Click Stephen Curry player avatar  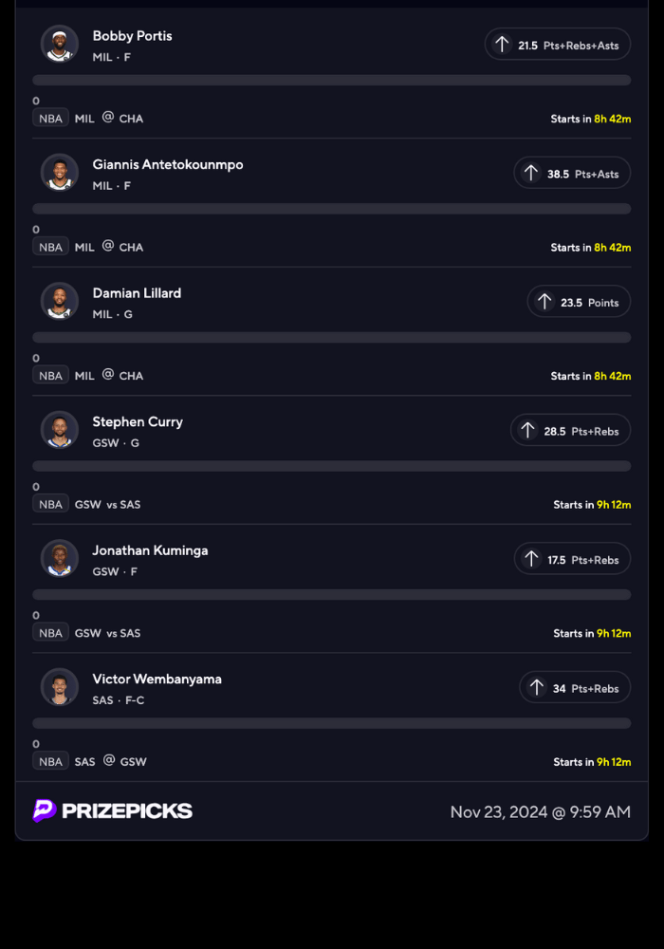60,430
